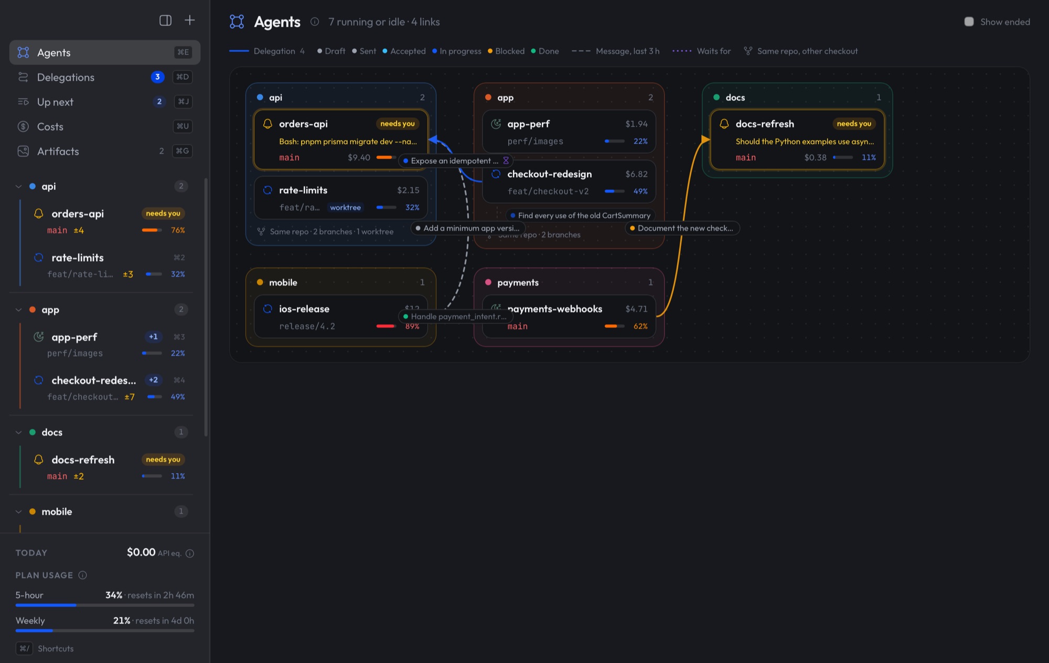This screenshot has height=663, width=1049.
Task: Click the worktree tag on rate-limits card
Action: tap(345, 208)
